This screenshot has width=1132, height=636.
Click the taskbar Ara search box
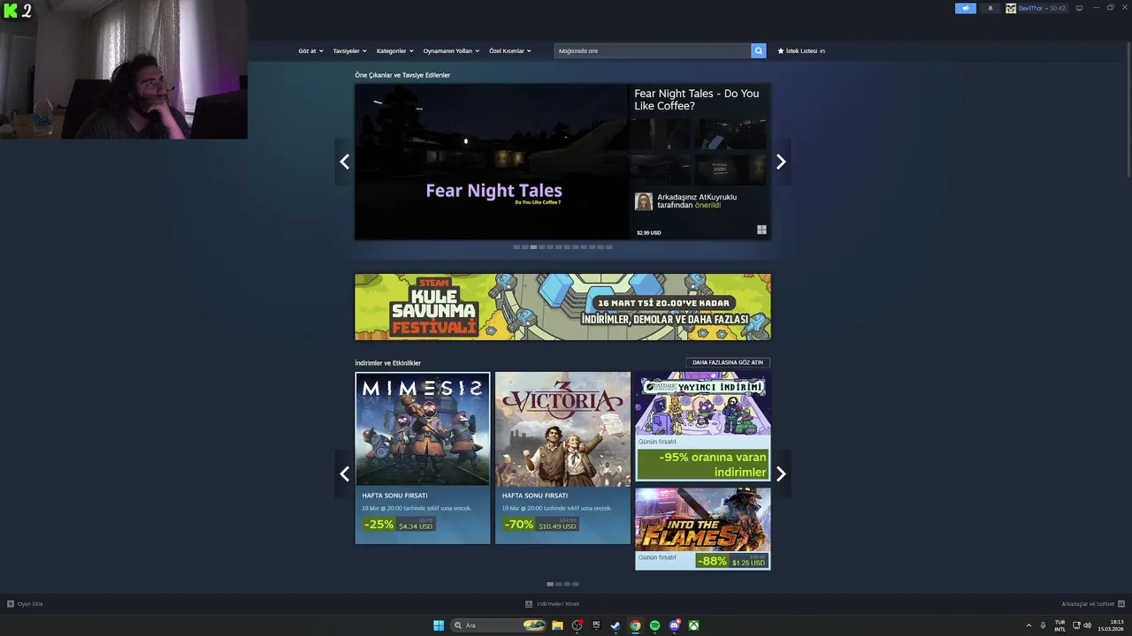499,625
